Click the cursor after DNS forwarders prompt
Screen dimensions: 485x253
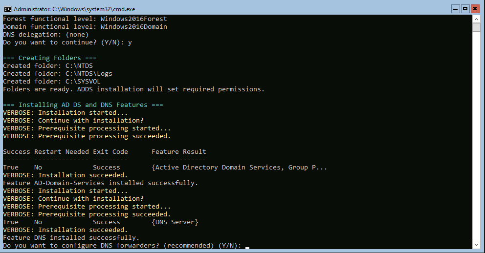(247, 246)
